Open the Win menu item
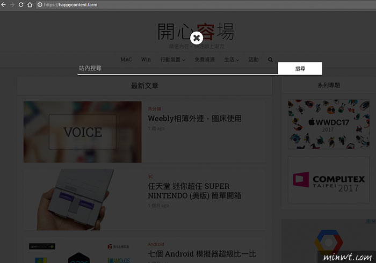The width and height of the screenshot is (376, 263). coord(146,60)
